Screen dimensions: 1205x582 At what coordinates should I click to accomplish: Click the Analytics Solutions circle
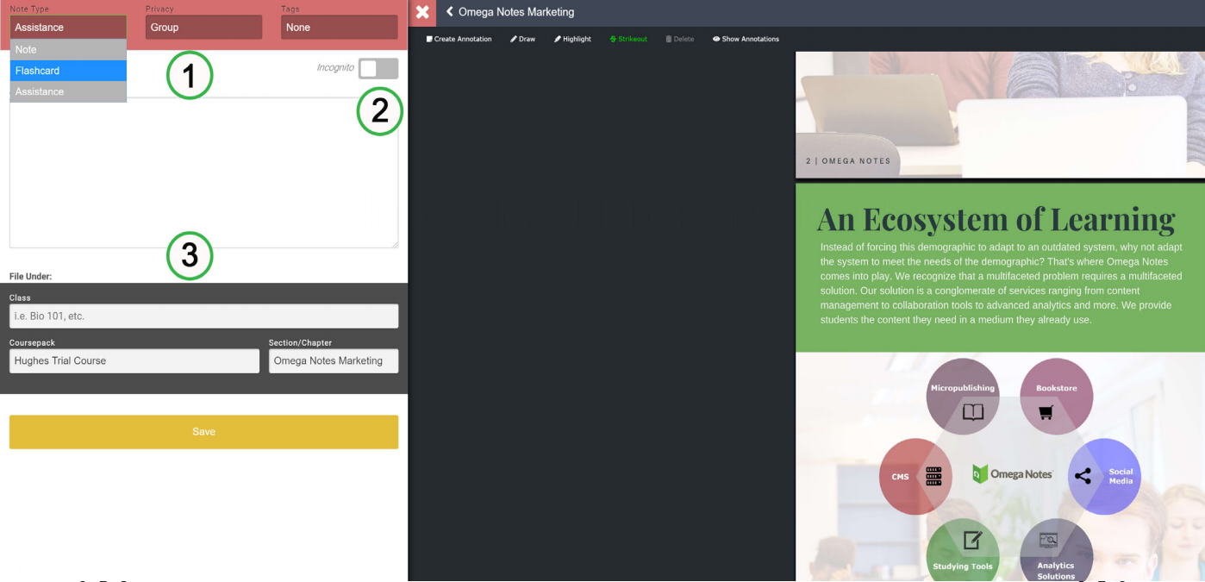(1057, 552)
